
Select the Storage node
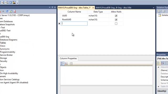click(x=3, y=58)
